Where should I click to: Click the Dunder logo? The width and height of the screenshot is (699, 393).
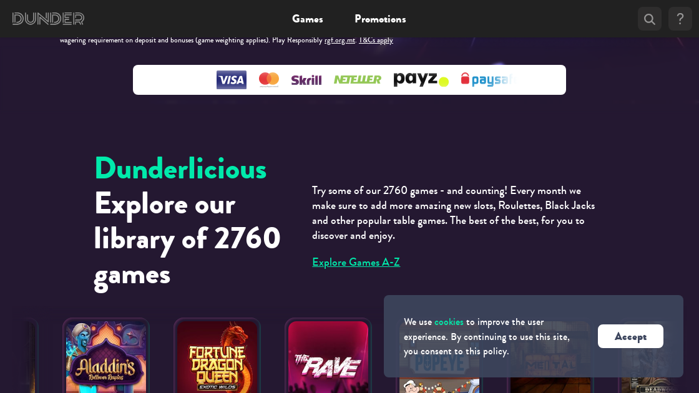pyautogui.click(x=48, y=19)
